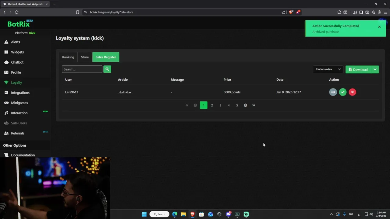View purchase details for Lara9613
The width and height of the screenshot is (390, 219).
[x=333, y=92]
